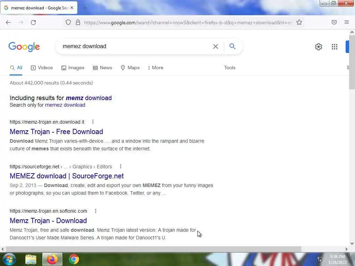This screenshot has height=266, width=355.
Task: Bookmark this page with the star icon
Action: click(299, 23)
